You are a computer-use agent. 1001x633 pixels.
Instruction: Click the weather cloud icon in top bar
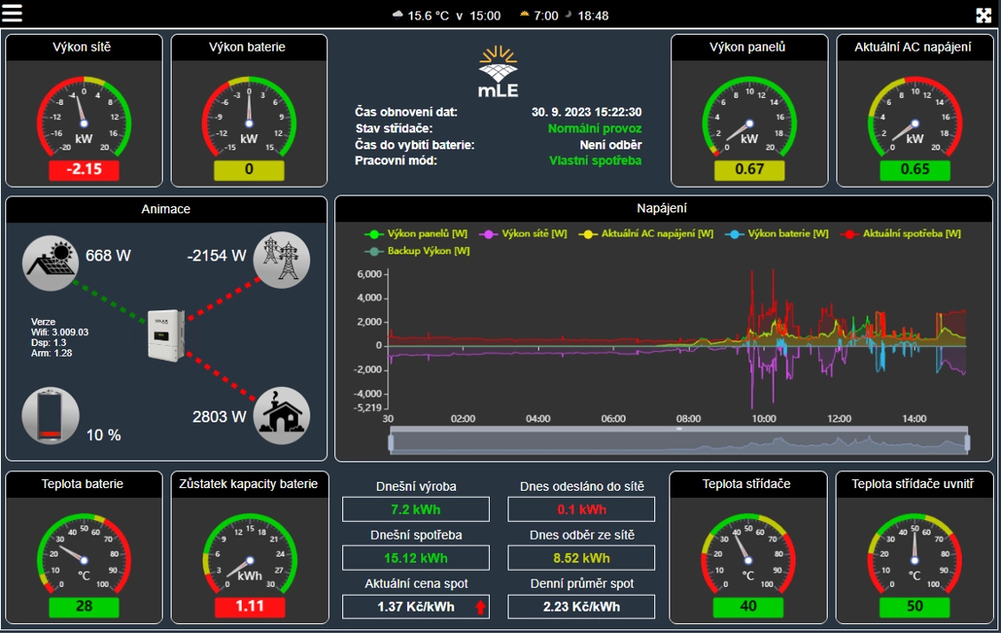pyautogui.click(x=397, y=16)
